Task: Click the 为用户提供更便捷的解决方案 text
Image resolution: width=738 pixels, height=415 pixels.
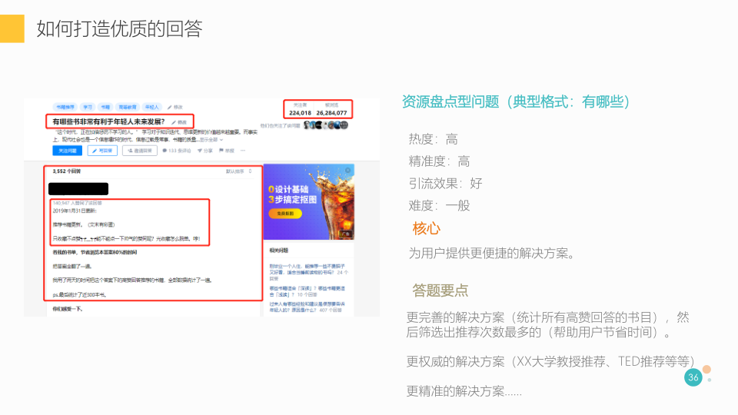Action: pyautogui.click(x=491, y=254)
